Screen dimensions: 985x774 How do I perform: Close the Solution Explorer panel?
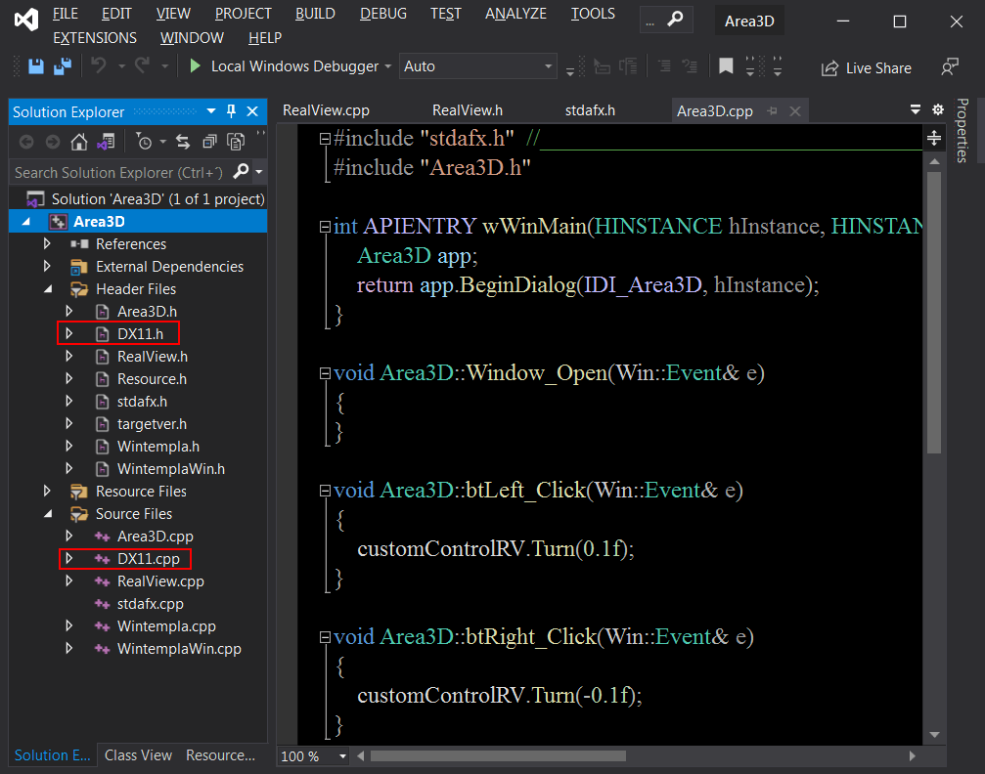(252, 111)
